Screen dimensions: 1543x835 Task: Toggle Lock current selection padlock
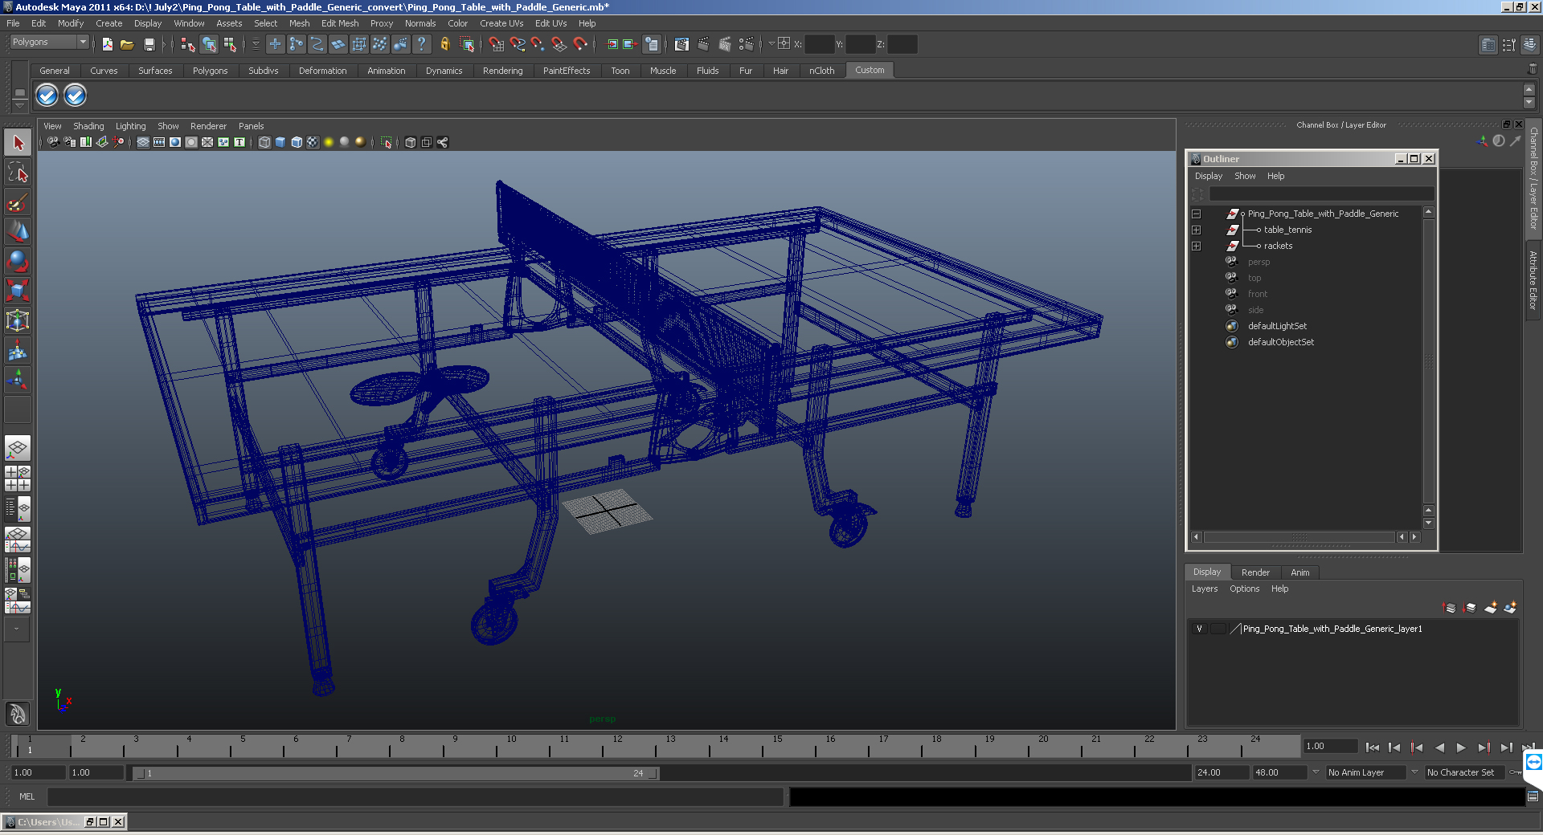[444, 44]
